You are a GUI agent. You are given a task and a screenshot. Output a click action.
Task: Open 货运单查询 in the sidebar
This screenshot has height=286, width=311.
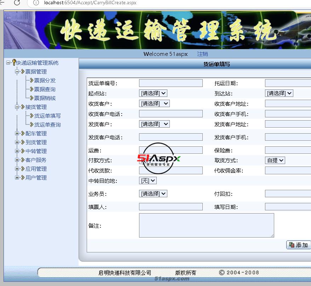[x=47, y=125]
